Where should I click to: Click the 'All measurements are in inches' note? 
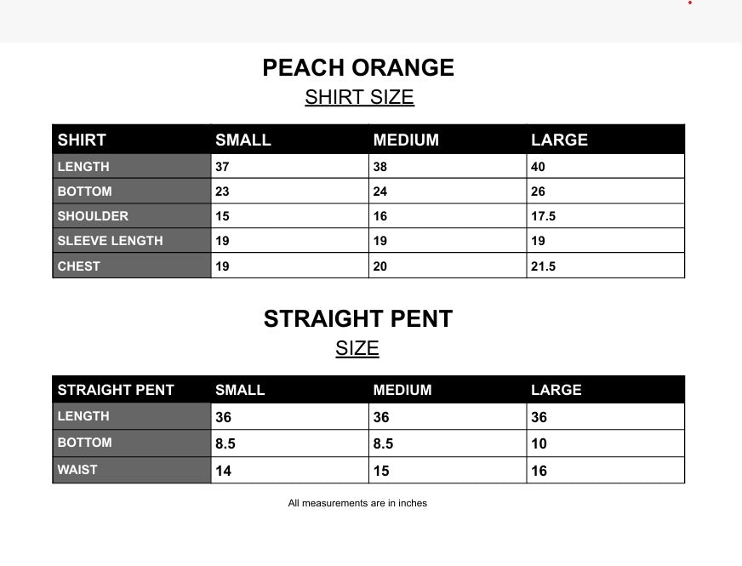pyautogui.click(x=357, y=503)
